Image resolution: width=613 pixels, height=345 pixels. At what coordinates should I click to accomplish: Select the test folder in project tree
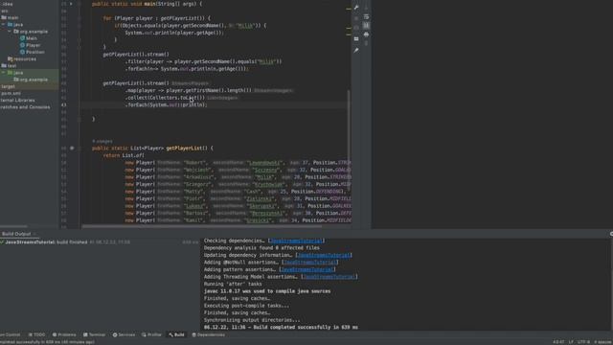click(12, 66)
